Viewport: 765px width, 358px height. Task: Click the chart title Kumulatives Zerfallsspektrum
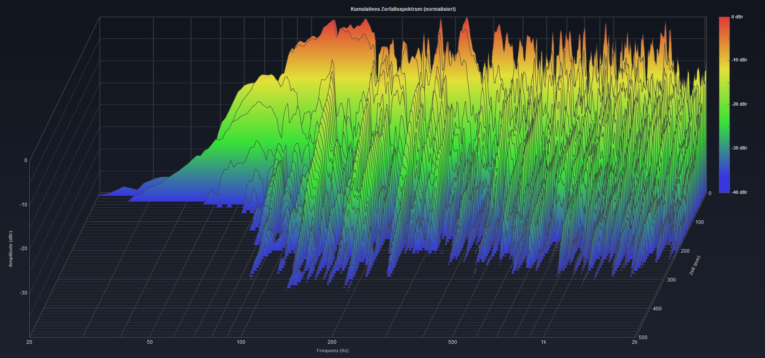403,9
